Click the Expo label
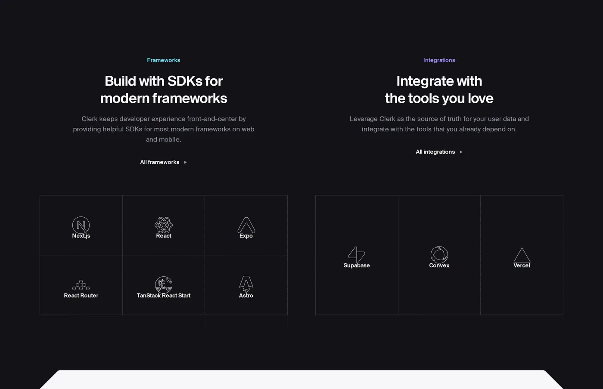 246,236
